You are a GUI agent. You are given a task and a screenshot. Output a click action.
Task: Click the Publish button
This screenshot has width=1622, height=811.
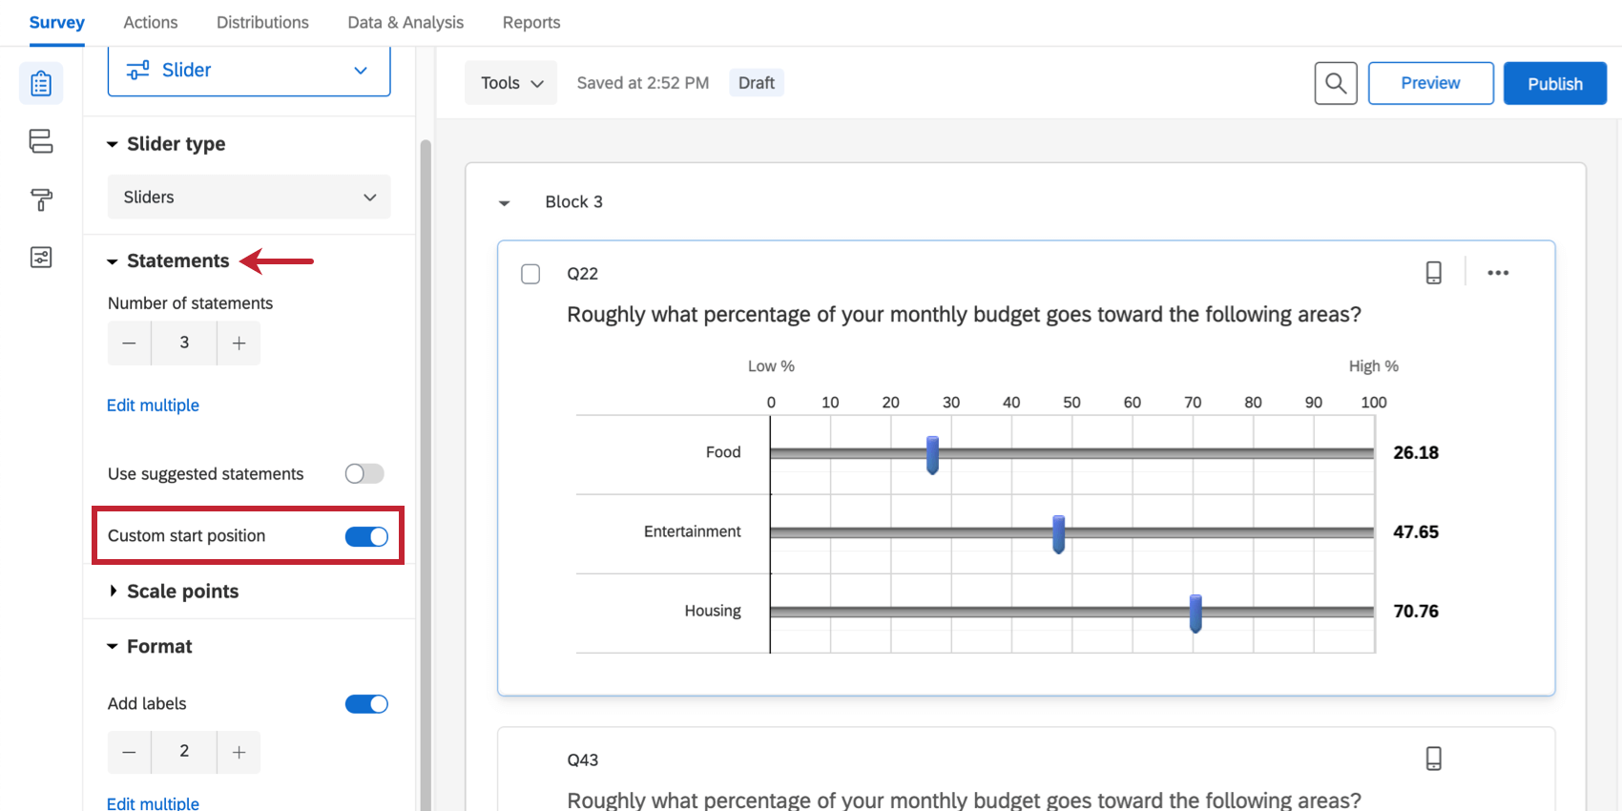1555,83
